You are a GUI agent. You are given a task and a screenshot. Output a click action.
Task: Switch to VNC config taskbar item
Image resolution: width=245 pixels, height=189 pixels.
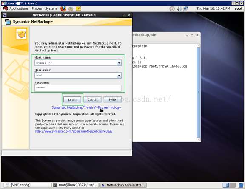coord(27,185)
